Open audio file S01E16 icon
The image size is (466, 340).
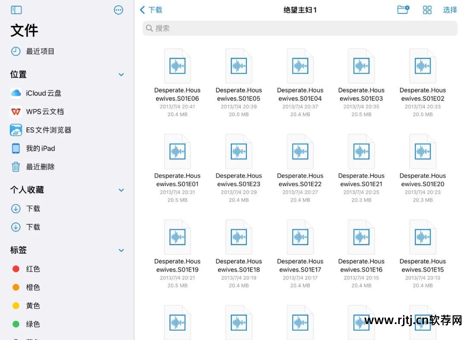tap(362, 237)
